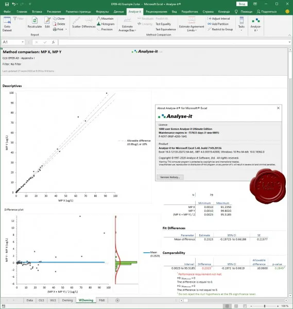293x309 pixels.
Task: Click Clone in the Report group
Action: [59, 19]
